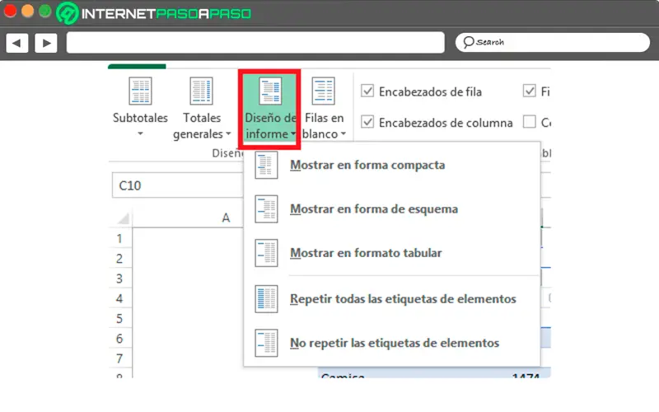Select row 1 header
Viewport: 659px width, 412px height.
click(x=119, y=238)
